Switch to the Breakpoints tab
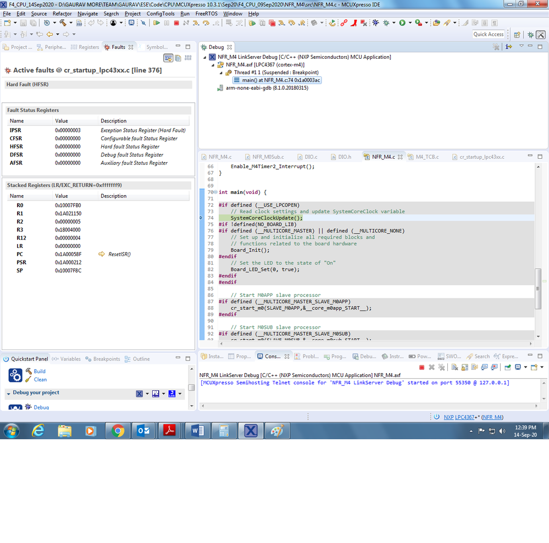 tap(103, 359)
